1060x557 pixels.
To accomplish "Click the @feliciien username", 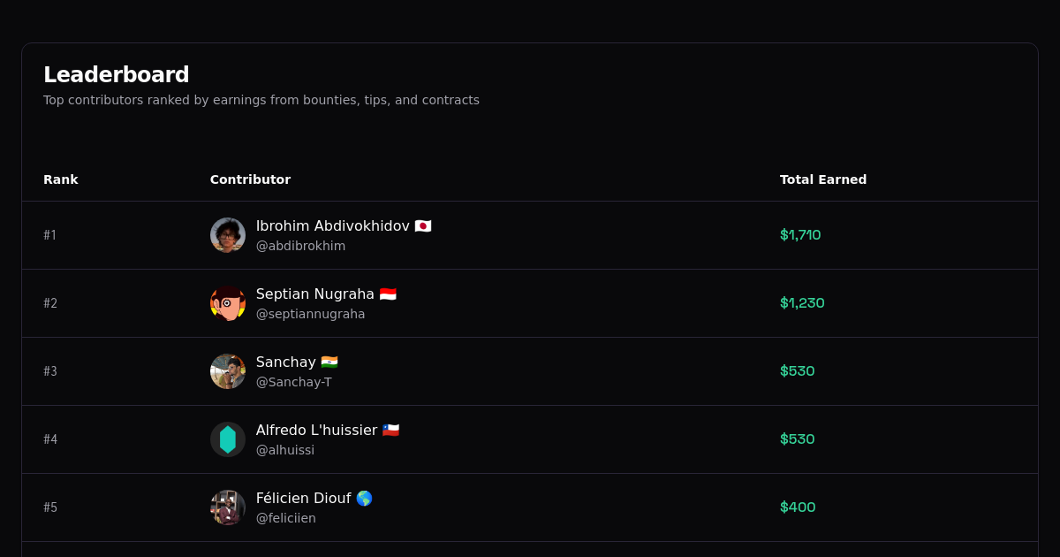I will pos(286,518).
